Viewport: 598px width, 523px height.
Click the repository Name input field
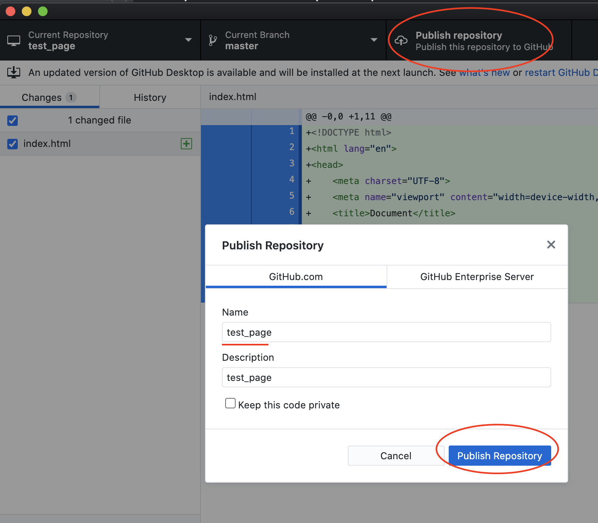point(386,332)
